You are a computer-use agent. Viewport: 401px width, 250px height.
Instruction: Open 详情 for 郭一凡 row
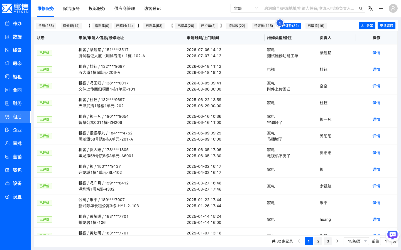376,119
